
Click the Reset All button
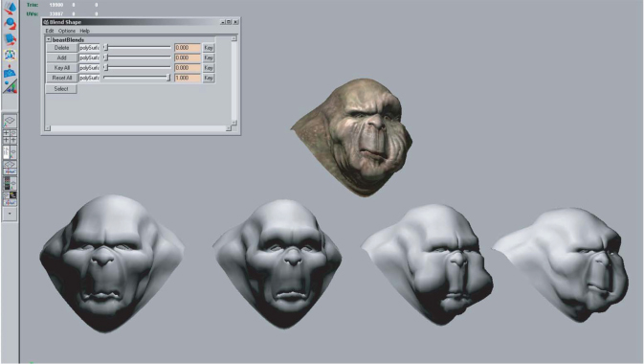point(61,78)
